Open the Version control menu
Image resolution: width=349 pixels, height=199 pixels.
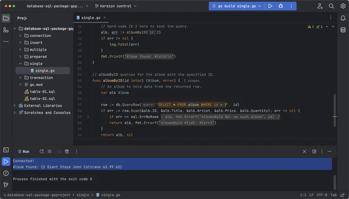[115, 6]
